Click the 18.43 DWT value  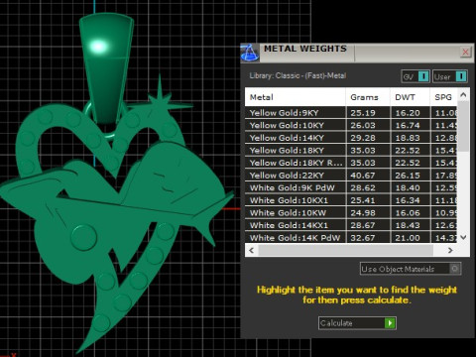(408, 225)
